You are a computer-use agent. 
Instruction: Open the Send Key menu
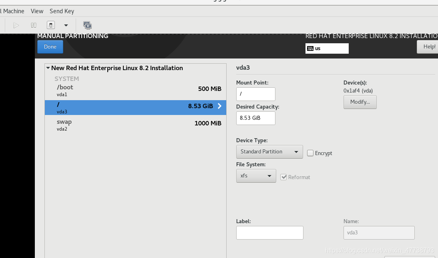pyautogui.click(x=62, y=11)
